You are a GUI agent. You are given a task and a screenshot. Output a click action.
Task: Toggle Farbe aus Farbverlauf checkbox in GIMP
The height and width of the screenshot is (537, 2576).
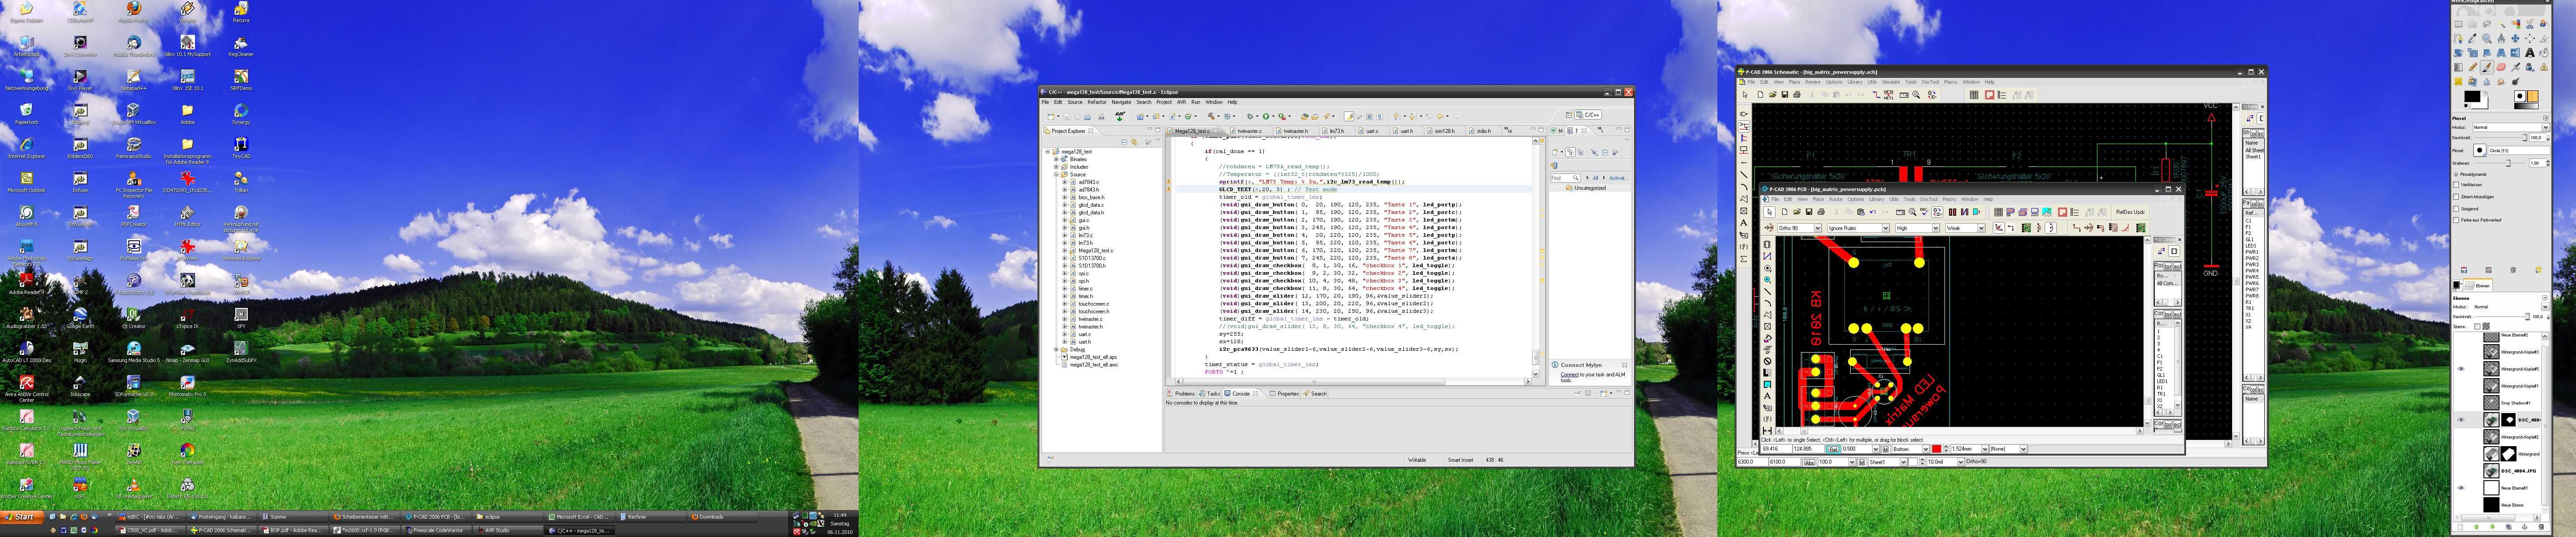[2456, 221]
